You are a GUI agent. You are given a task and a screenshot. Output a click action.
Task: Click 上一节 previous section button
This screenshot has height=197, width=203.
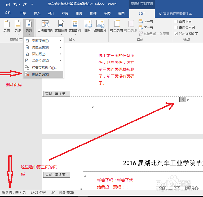click(x=146, y=21)
